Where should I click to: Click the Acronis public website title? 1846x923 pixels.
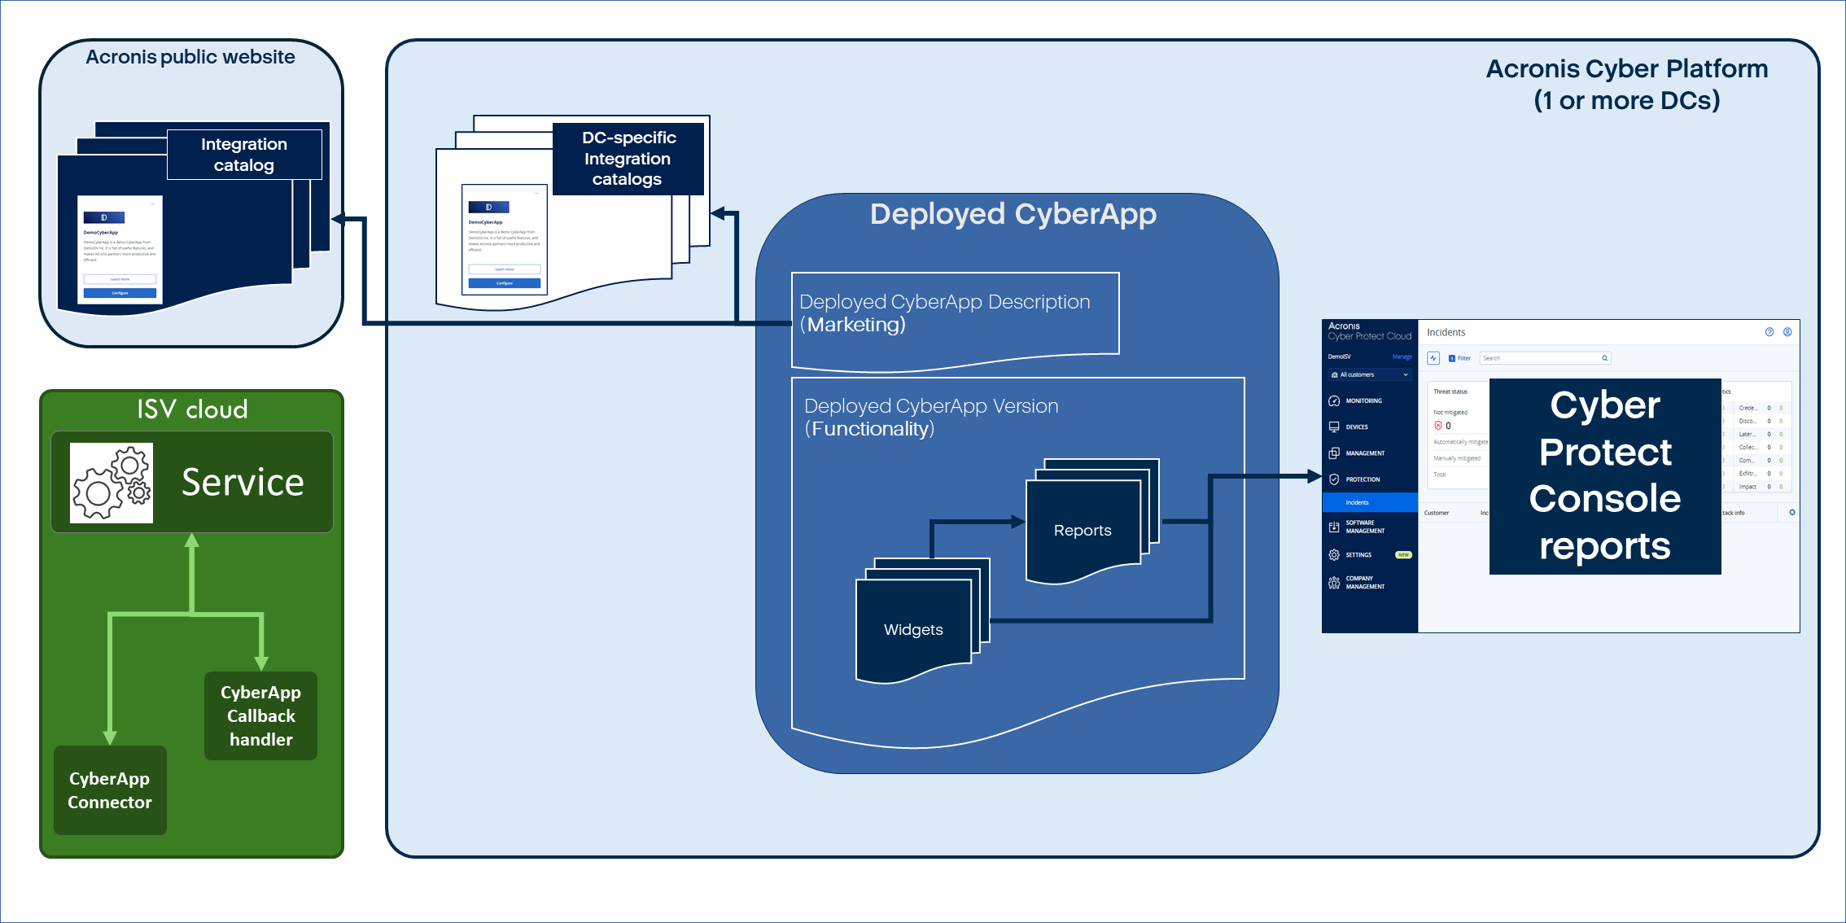point(190,57)
